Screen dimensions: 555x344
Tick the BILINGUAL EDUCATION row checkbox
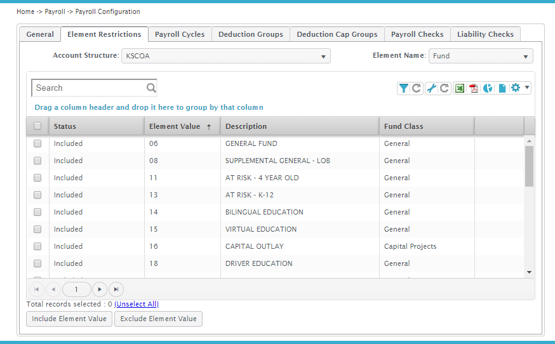pos(37,212)
